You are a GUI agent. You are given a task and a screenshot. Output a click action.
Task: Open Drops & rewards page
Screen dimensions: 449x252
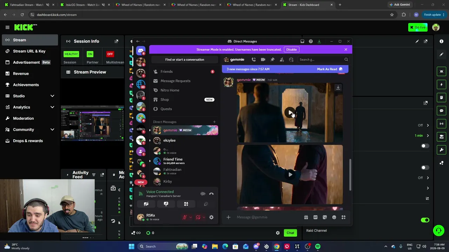point(29,141)
